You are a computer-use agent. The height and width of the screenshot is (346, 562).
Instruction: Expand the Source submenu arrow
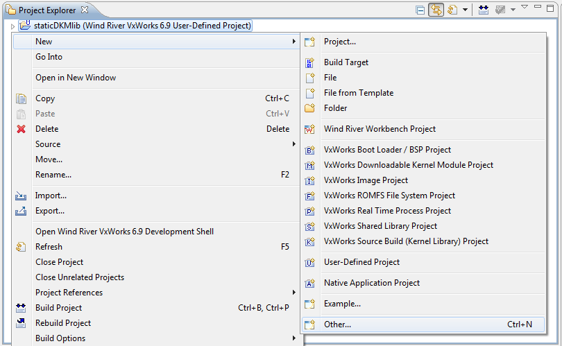click(294, 144)
